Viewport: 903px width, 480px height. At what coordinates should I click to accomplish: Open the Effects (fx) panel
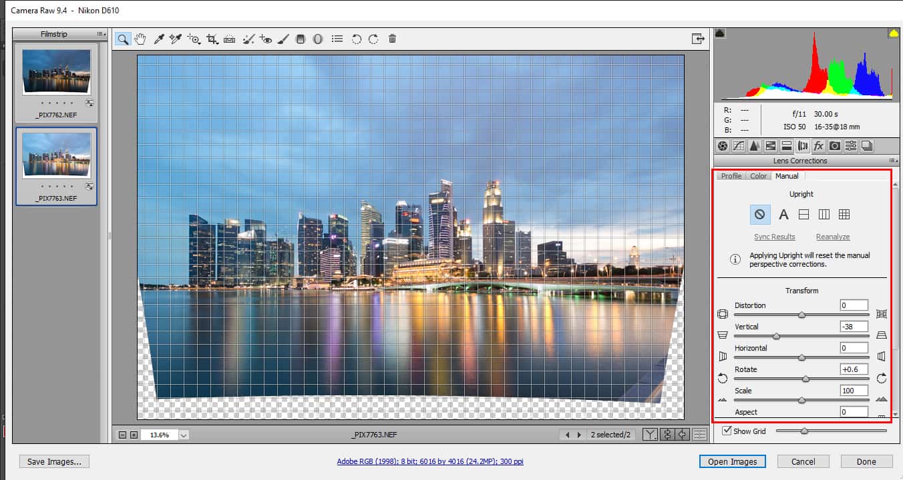pos(818,146)
